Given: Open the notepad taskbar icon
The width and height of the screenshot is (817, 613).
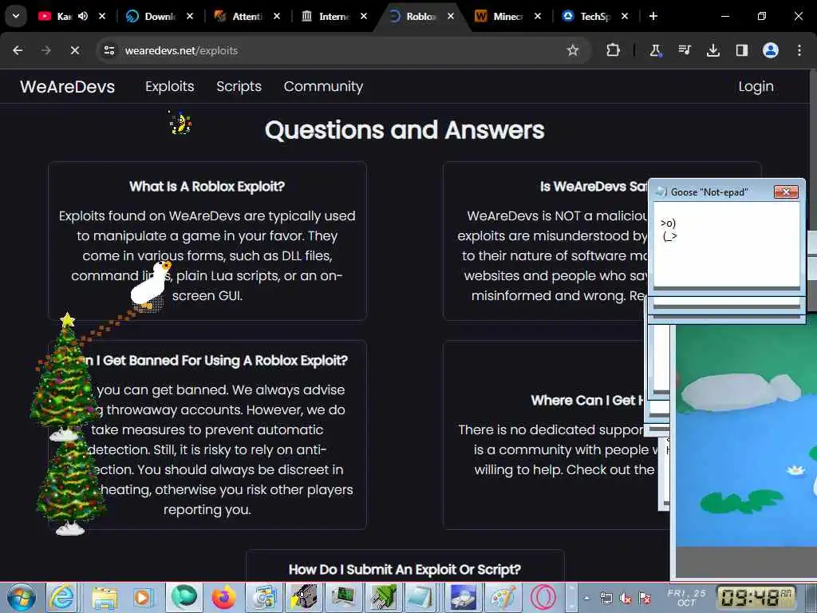Looking at the screenshot, I should tap(420, 597).
